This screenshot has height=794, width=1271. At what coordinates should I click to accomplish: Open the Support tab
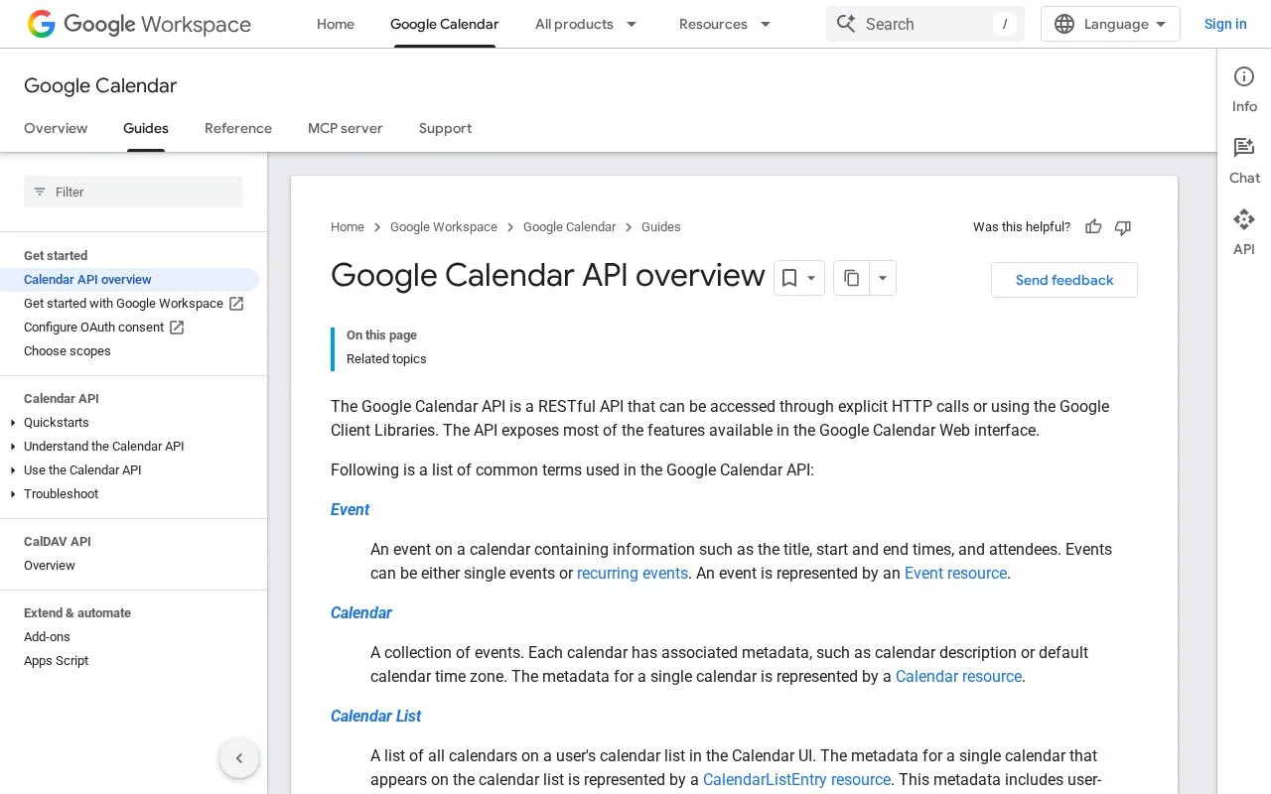coord(445,128)
